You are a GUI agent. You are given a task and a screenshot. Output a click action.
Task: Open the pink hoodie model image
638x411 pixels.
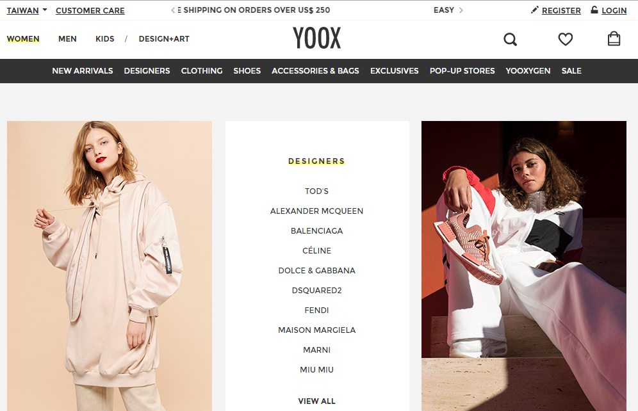coord(110,266)
